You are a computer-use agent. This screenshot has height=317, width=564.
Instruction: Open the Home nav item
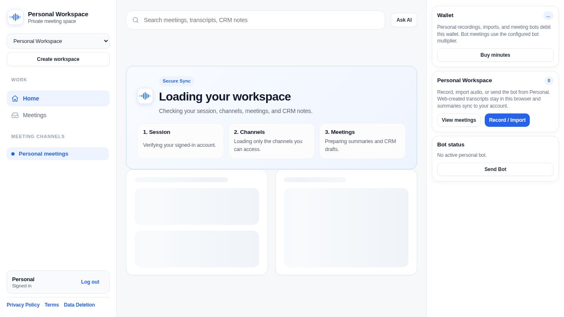coord(58,98)
